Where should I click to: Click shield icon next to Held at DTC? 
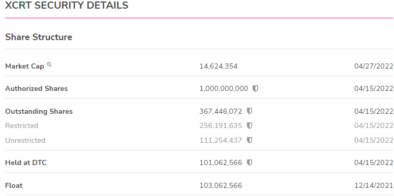249,162
